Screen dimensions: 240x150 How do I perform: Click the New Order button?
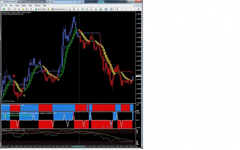point(40,9)
